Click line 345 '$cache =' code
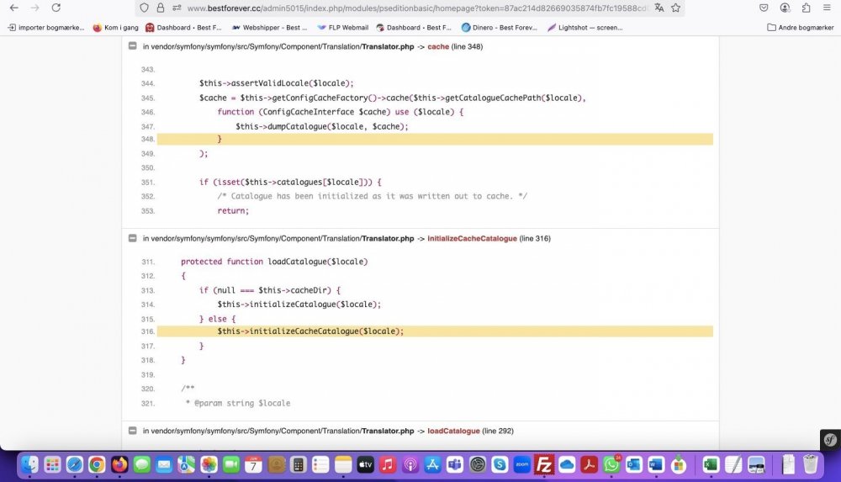 [x=392, y=98]
